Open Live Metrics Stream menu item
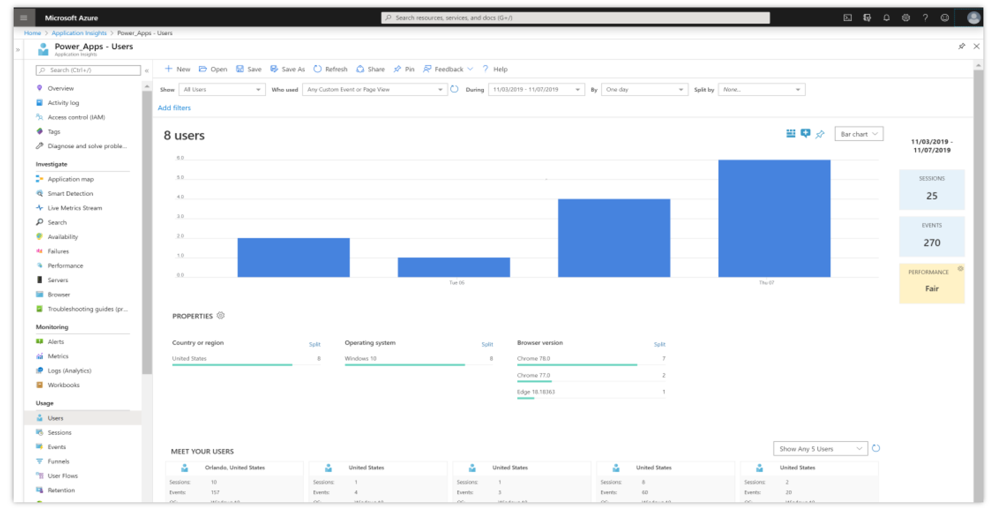 pos(74,208)
